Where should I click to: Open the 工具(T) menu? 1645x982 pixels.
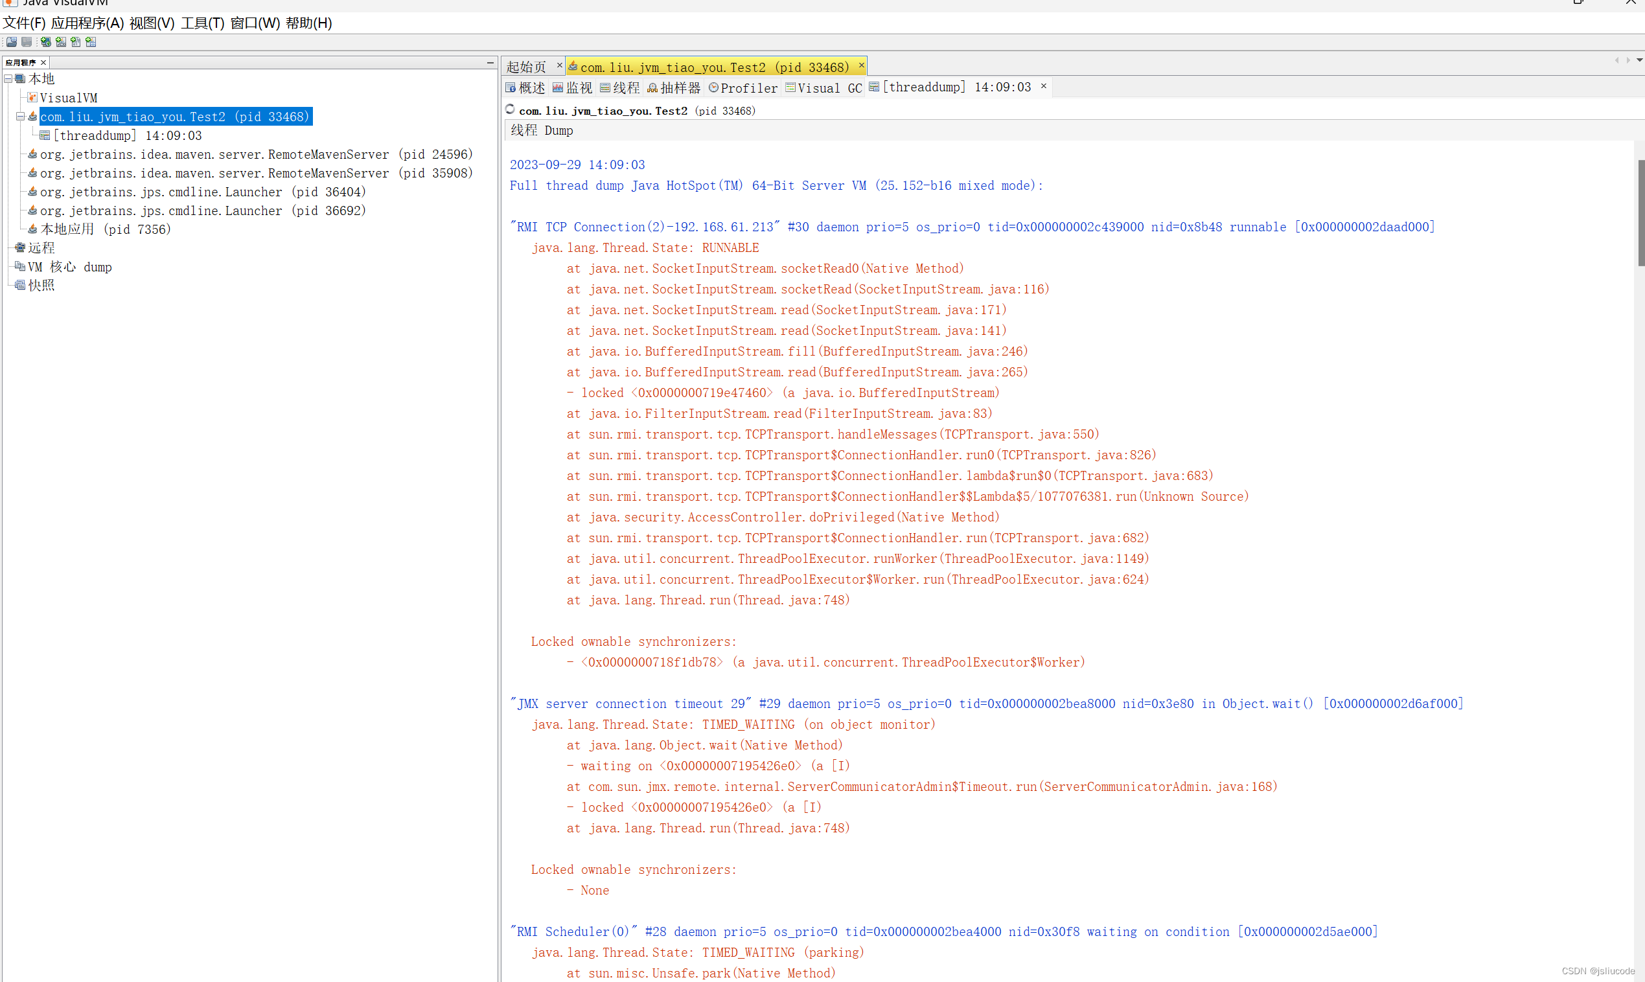pos(203,23)
